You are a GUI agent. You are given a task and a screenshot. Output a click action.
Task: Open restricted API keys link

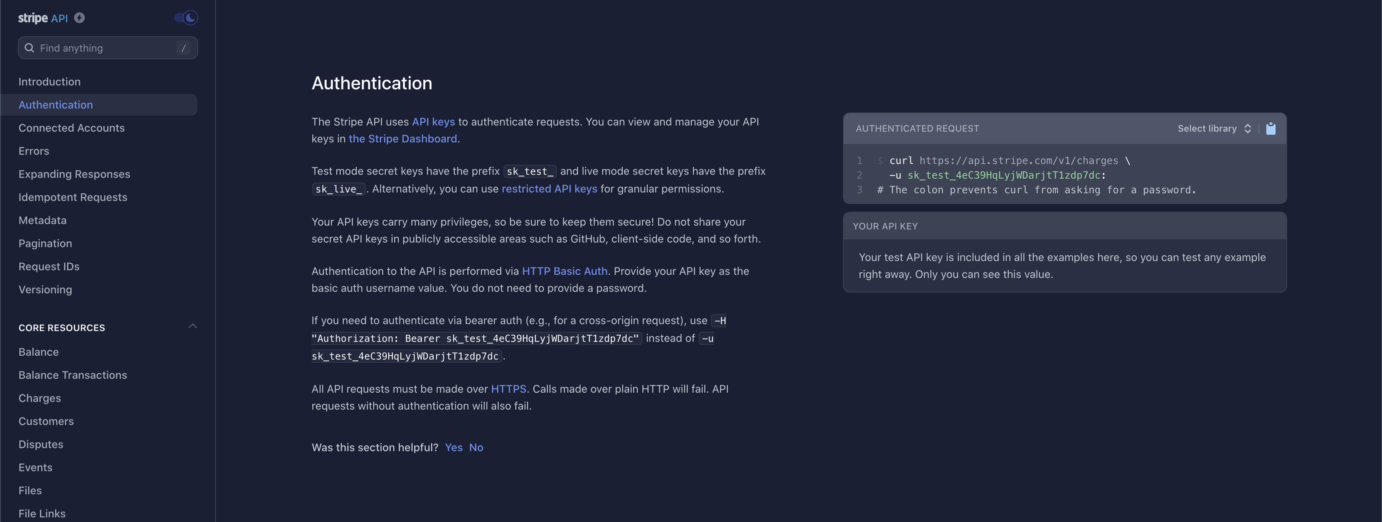(x=549, y=189)
